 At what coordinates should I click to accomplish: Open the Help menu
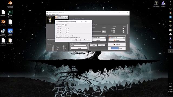click(58, 15)
